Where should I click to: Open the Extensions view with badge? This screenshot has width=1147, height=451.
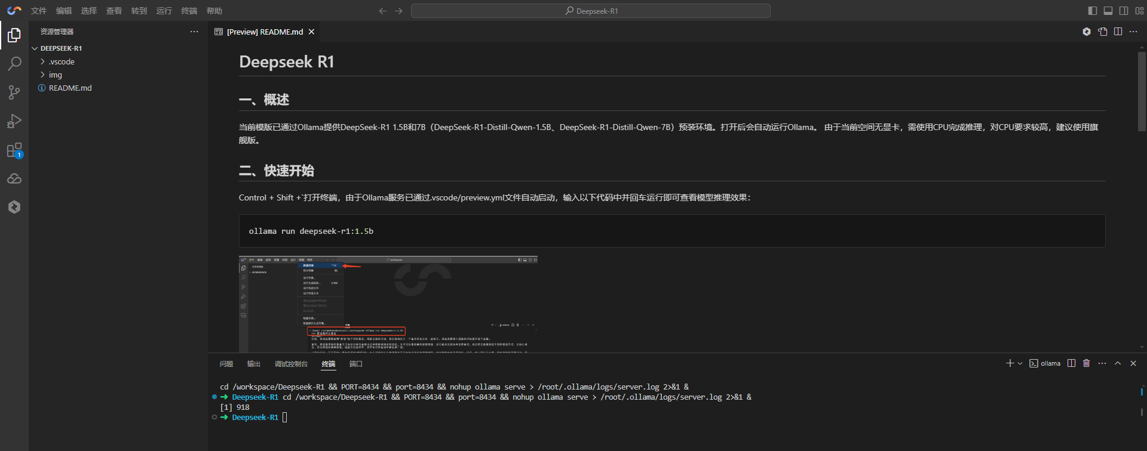pos(14,150)
